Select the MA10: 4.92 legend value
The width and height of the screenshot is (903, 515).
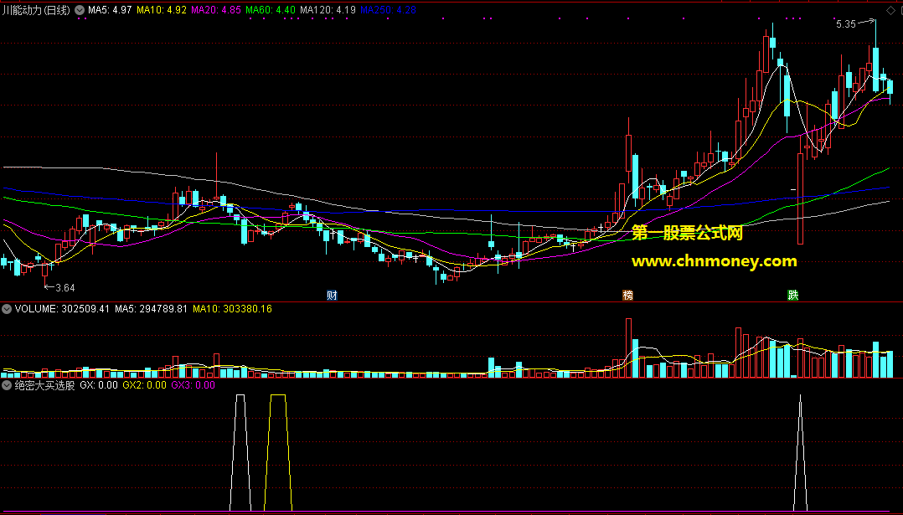tap(161, 10)
